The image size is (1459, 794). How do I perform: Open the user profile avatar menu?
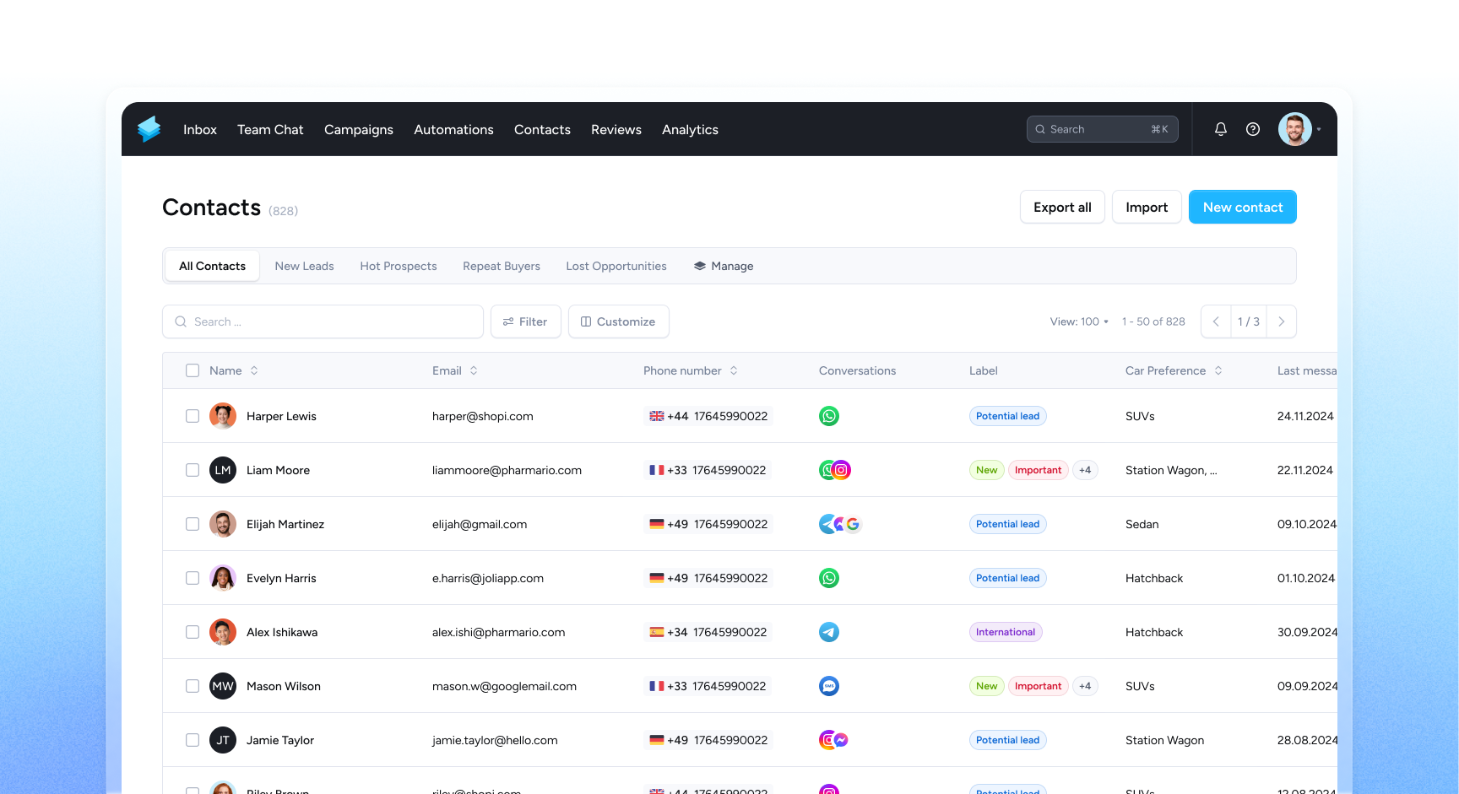[x=1295, y=129]
